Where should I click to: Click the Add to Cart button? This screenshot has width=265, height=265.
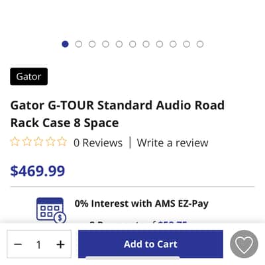click(x=150, y=244)
